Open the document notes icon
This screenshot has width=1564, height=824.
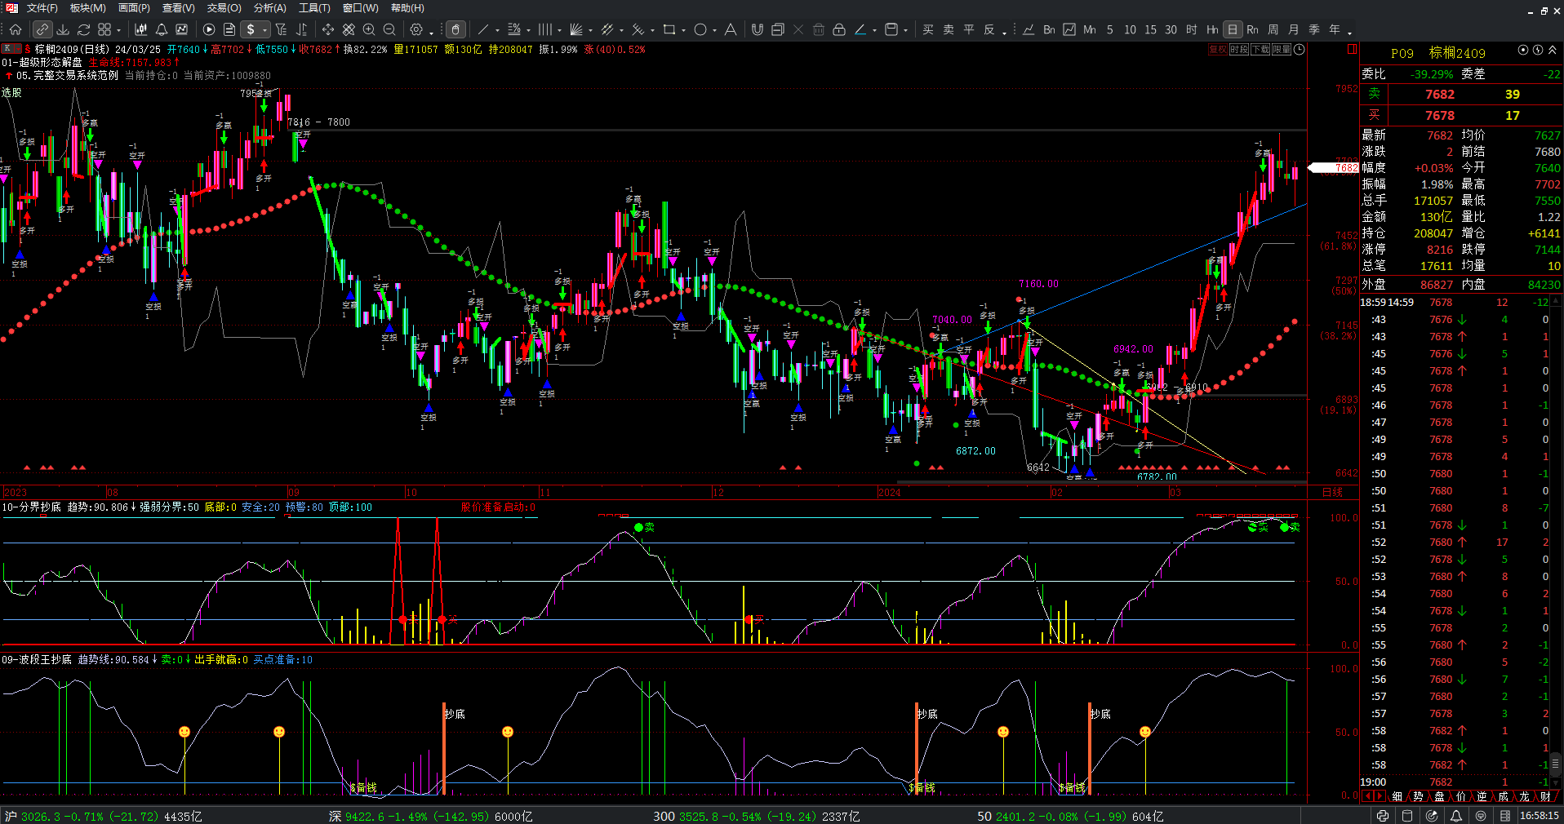tap(229, 29)
